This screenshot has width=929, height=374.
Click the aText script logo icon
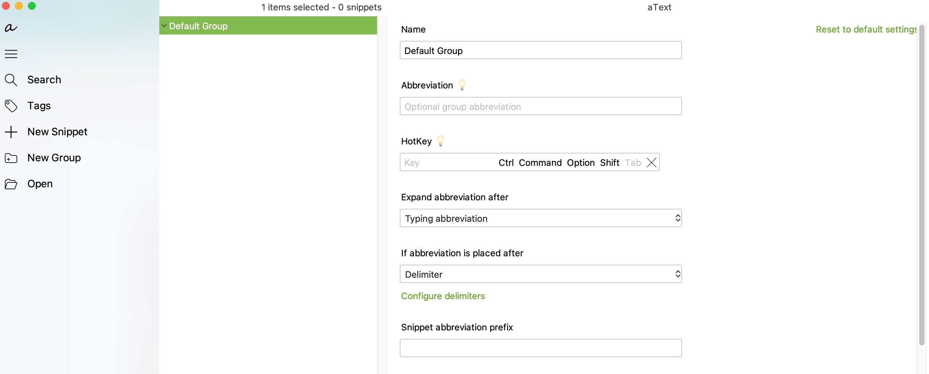pyautogui.click(x=11, y=28)
